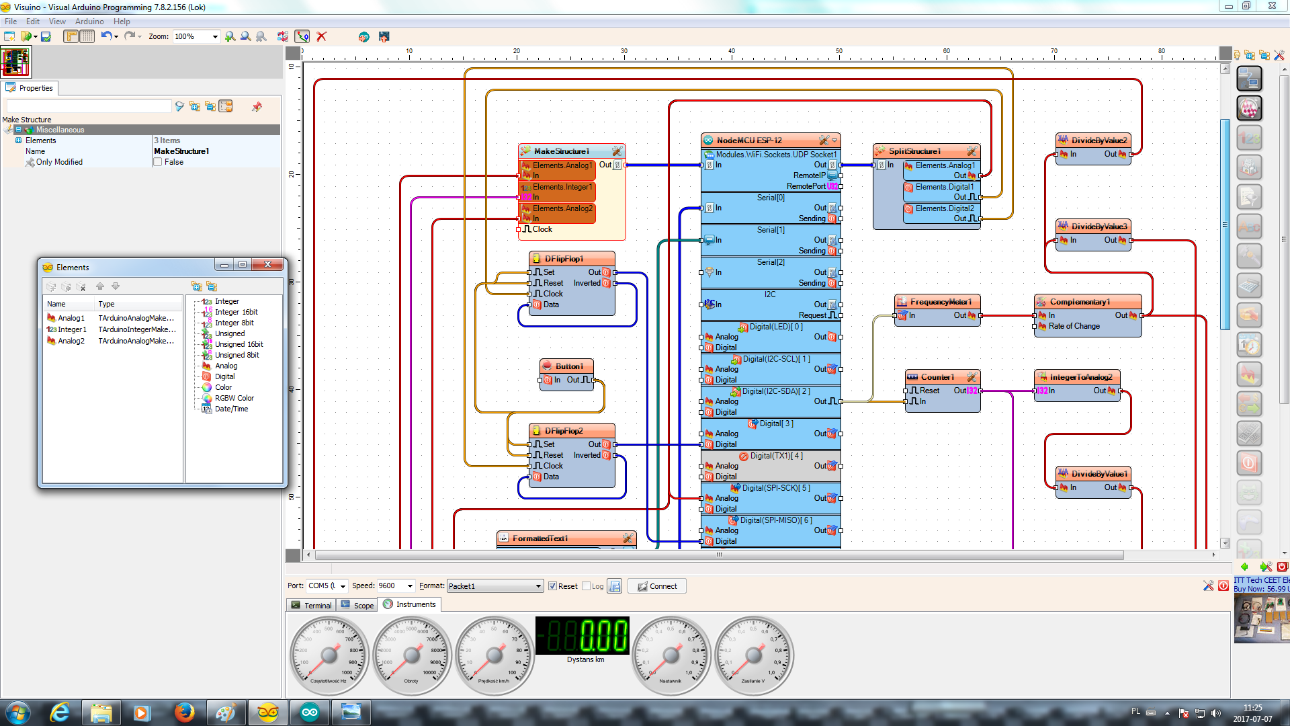Toggle the connection routing mode button
The height and width of the screenshot is (726, 1290).
coord(303,36)
